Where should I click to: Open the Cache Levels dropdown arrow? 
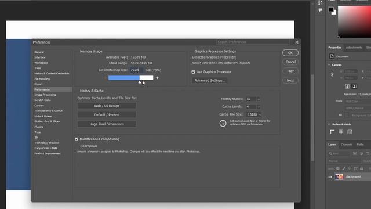[x=259, y=107]
